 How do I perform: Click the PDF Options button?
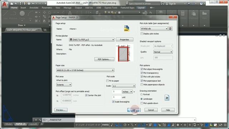click(104, 59)
